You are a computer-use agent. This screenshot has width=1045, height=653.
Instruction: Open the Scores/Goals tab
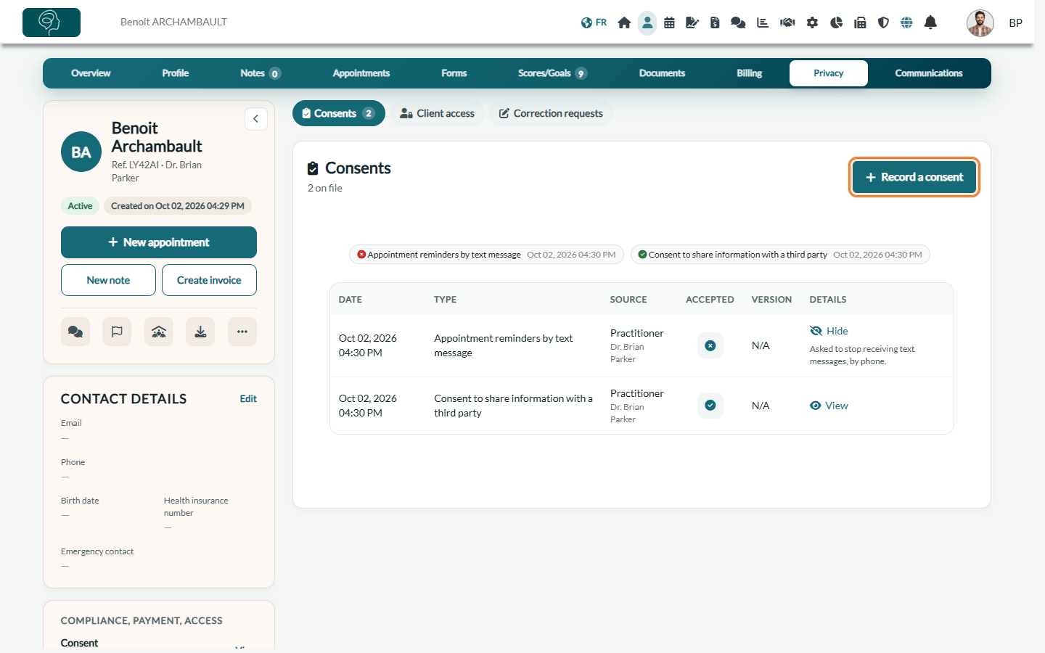(552, 73)
